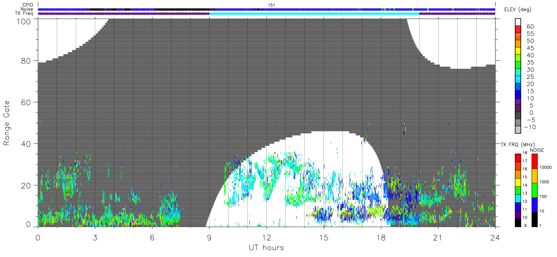Select the blue 11–12 TX FRQ swatch

tap(519, 207)
